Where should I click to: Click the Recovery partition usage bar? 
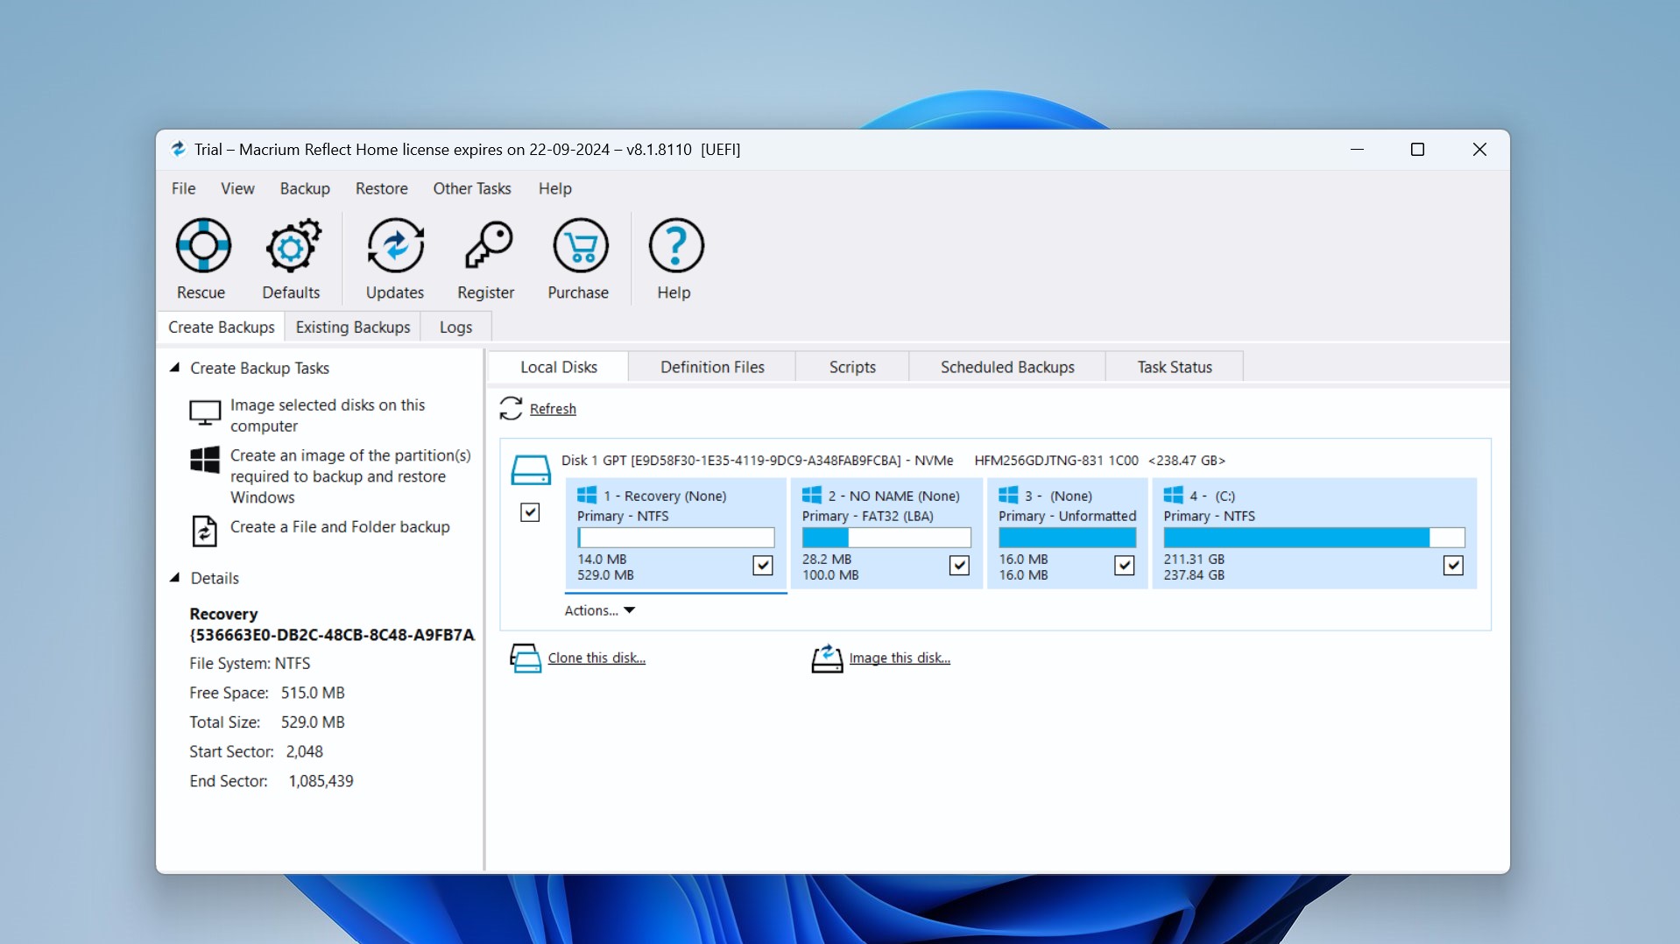click(x=675, y=537)
